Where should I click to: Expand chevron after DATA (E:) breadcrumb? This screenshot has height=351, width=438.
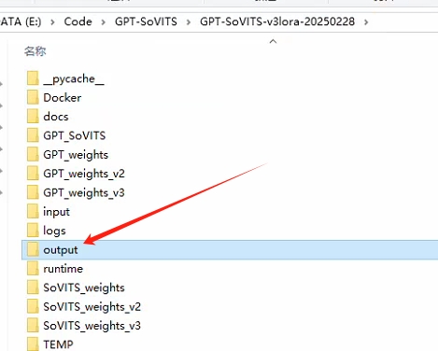52,22
